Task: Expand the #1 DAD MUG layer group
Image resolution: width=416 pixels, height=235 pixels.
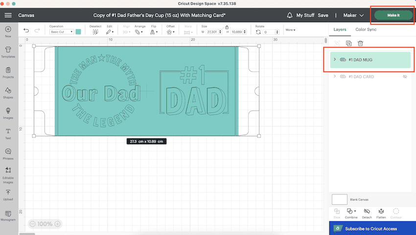Action: (335, 59)
